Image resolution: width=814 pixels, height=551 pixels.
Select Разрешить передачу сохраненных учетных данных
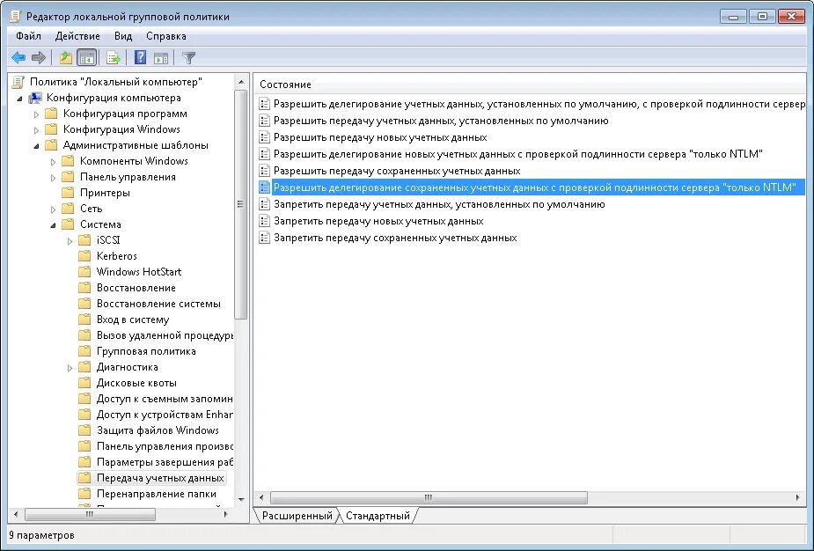[397, 171]
